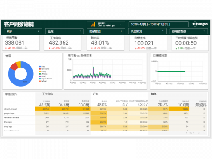This screenshot has height=159, width=212.
Task: Click the (direct) / (none) table row
Action: (105, 109)
